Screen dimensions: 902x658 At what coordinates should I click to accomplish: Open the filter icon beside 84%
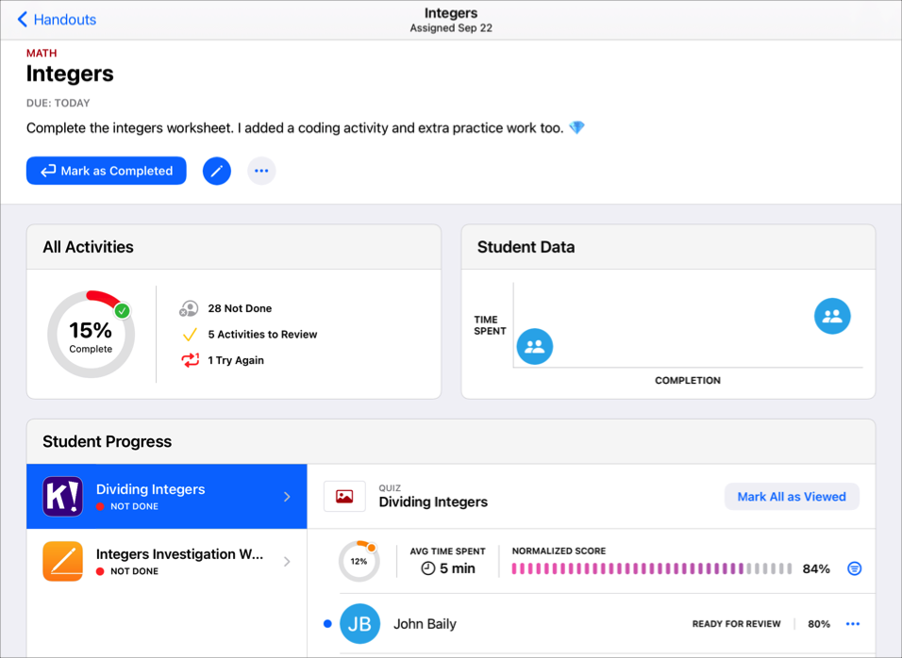point(855,569)
